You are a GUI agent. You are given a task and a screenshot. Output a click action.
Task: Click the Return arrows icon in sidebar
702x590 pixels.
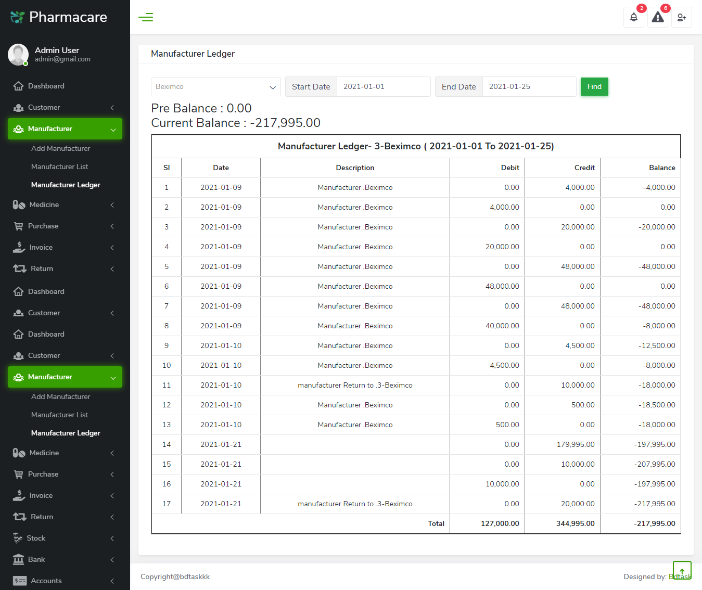click(x=19, y=268)
